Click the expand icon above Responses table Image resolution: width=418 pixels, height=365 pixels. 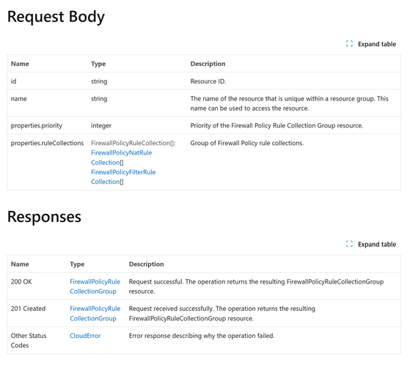[x=349, y=244]
